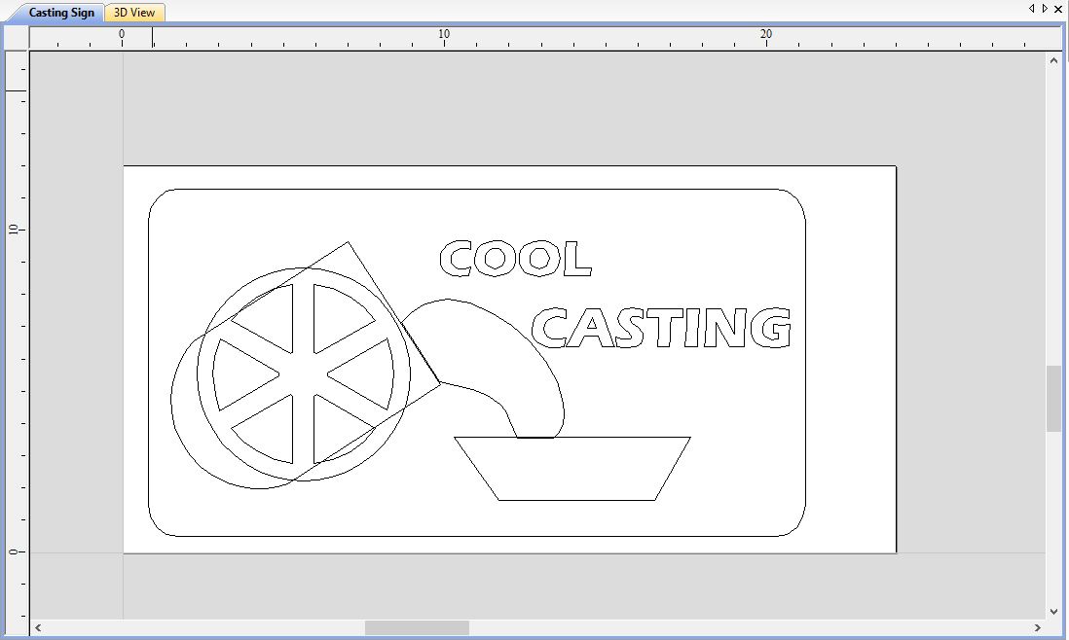Click the 10 mark on horizontal ruler

(444, 33)
